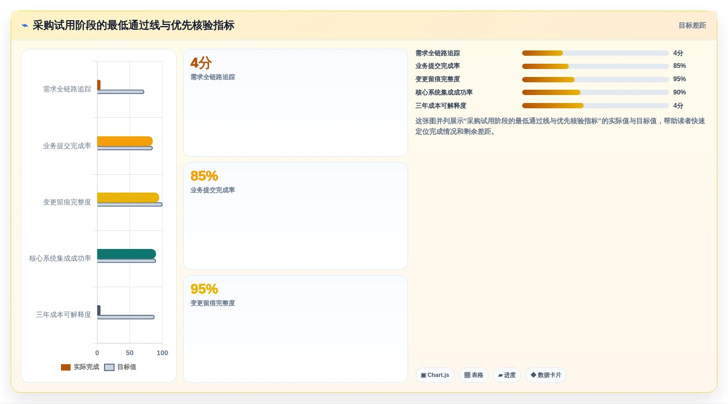Toggle the 实际完成 legend entry
This screenshot has width=728, height=404.
80,367
